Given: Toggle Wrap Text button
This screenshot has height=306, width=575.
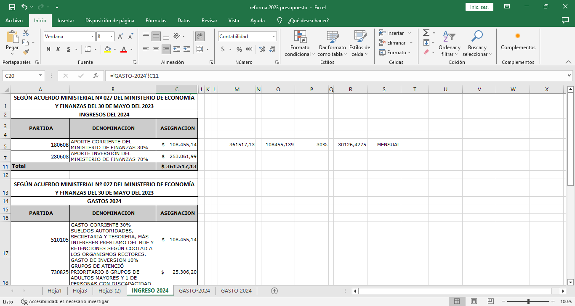Looking at the screenshot, I should coord(200,37).
